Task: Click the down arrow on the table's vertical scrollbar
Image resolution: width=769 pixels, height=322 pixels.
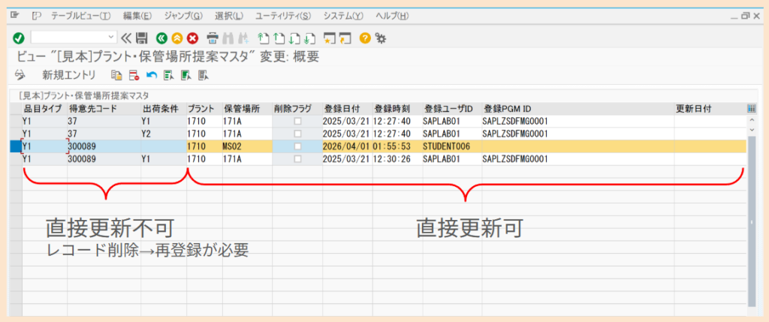Action: coord(751,129)
